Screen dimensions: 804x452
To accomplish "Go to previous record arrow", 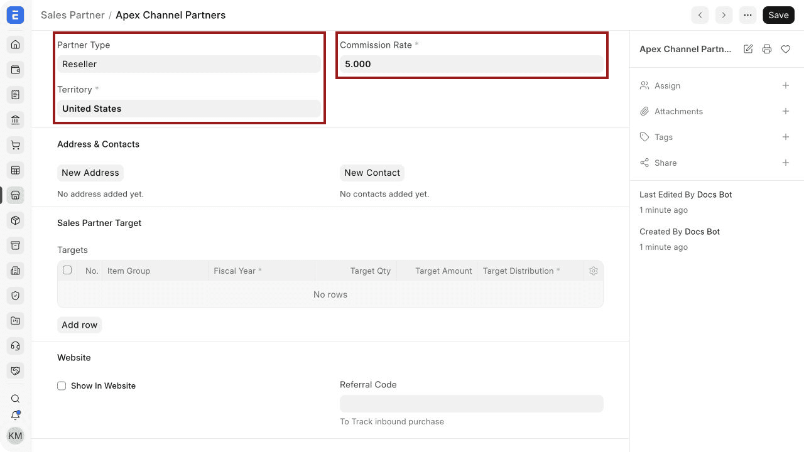I will click(x=700, y=15).
